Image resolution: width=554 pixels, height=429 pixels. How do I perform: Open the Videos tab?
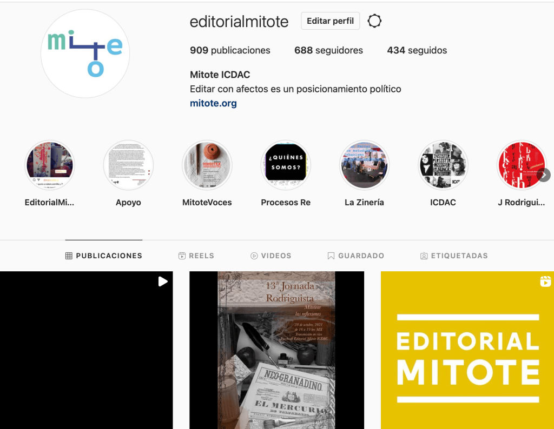pos(271,256)
